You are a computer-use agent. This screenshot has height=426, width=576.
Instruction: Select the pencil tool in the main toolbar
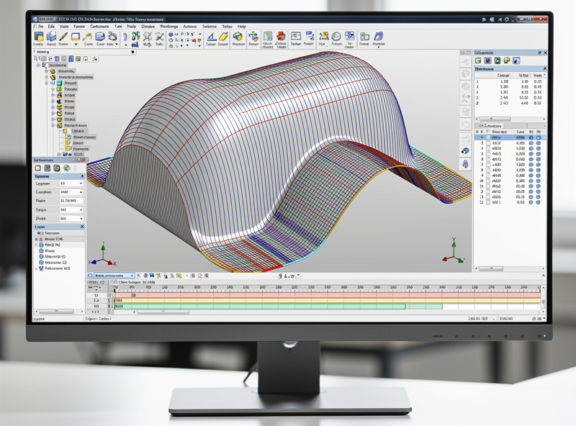click(63, 37)
